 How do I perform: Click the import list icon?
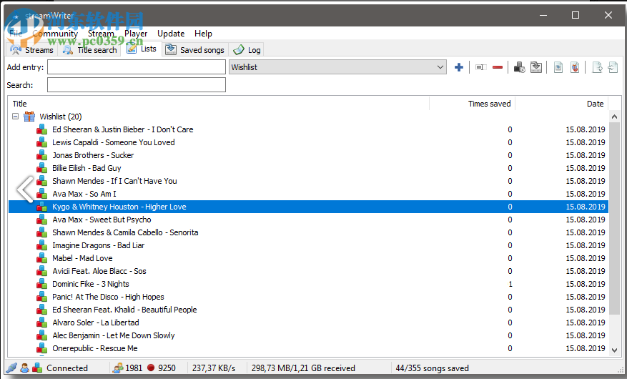613,67
